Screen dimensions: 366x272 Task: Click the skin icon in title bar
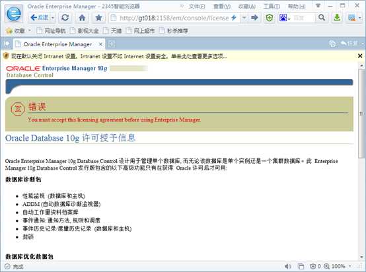tap(318, 6)
